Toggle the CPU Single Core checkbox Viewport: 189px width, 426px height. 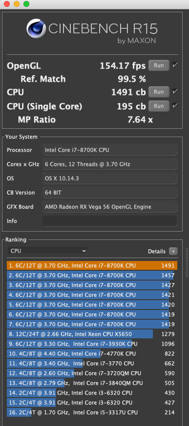[175, 106]
